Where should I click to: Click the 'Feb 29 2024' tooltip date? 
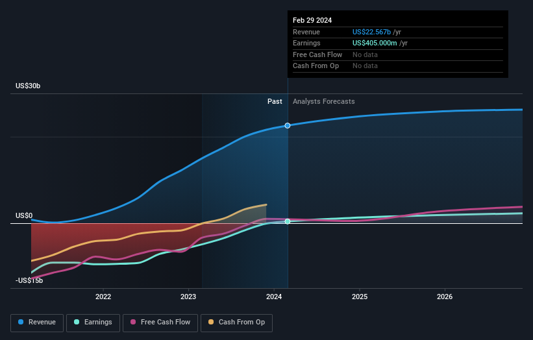312,20
